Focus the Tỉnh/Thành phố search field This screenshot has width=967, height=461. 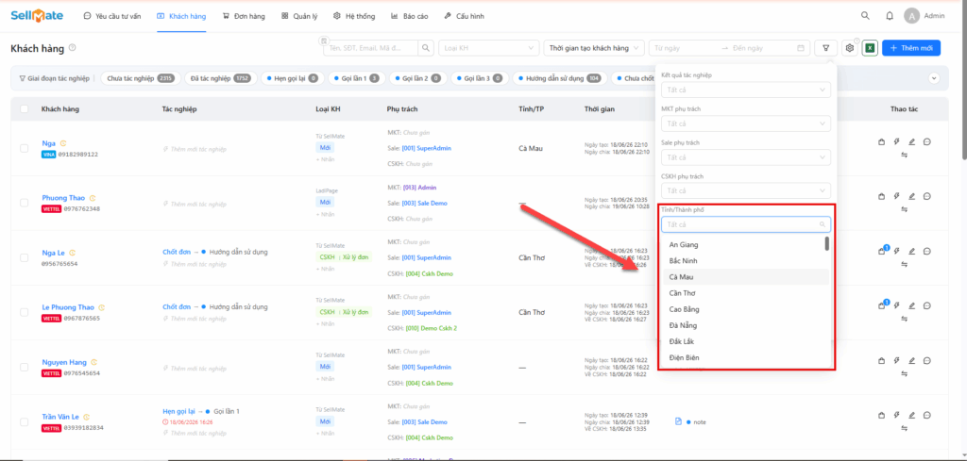(746, 224)
